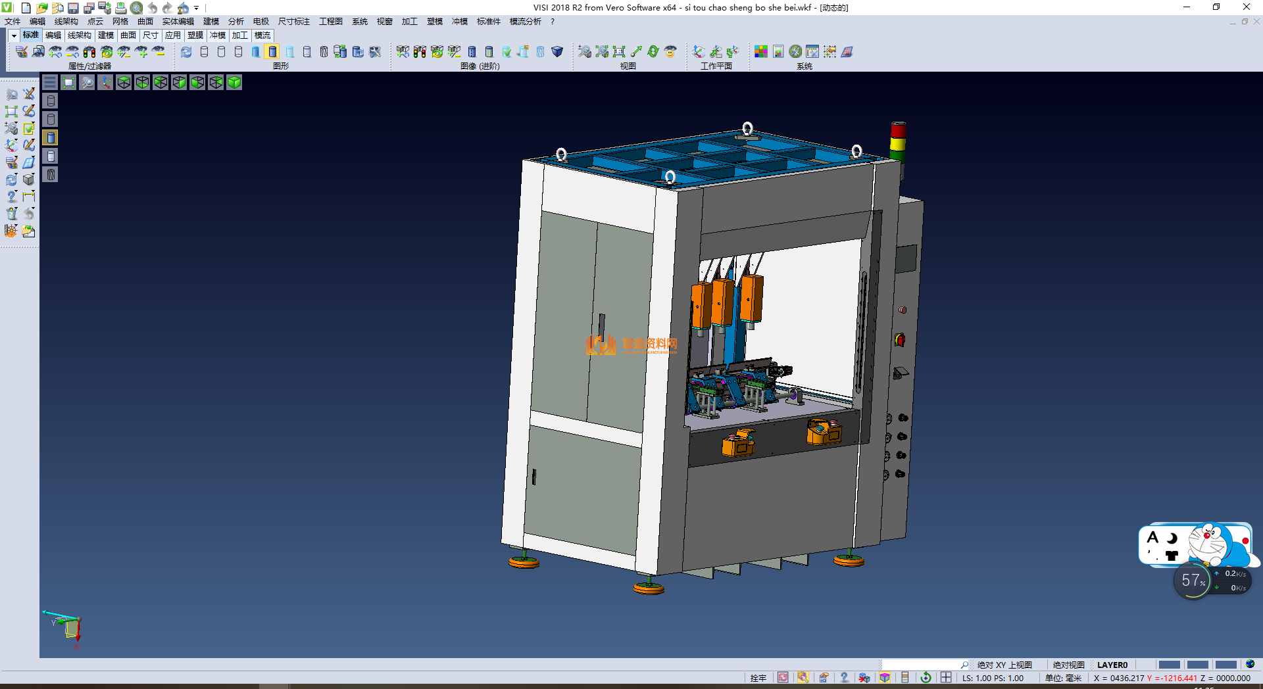This screenshot has height=689, width=1263.
Task: Click the Open file icon in quick access toolbar
Action: [41, 8]
